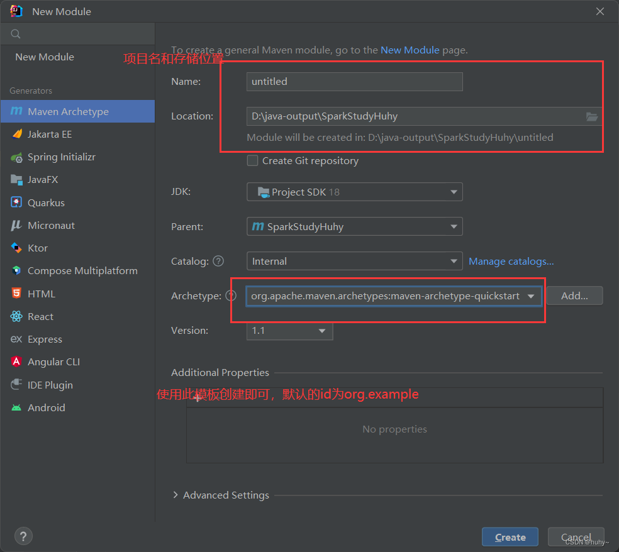
Task: Click the Jakarta EE generator icon
Action: [16, 134]
